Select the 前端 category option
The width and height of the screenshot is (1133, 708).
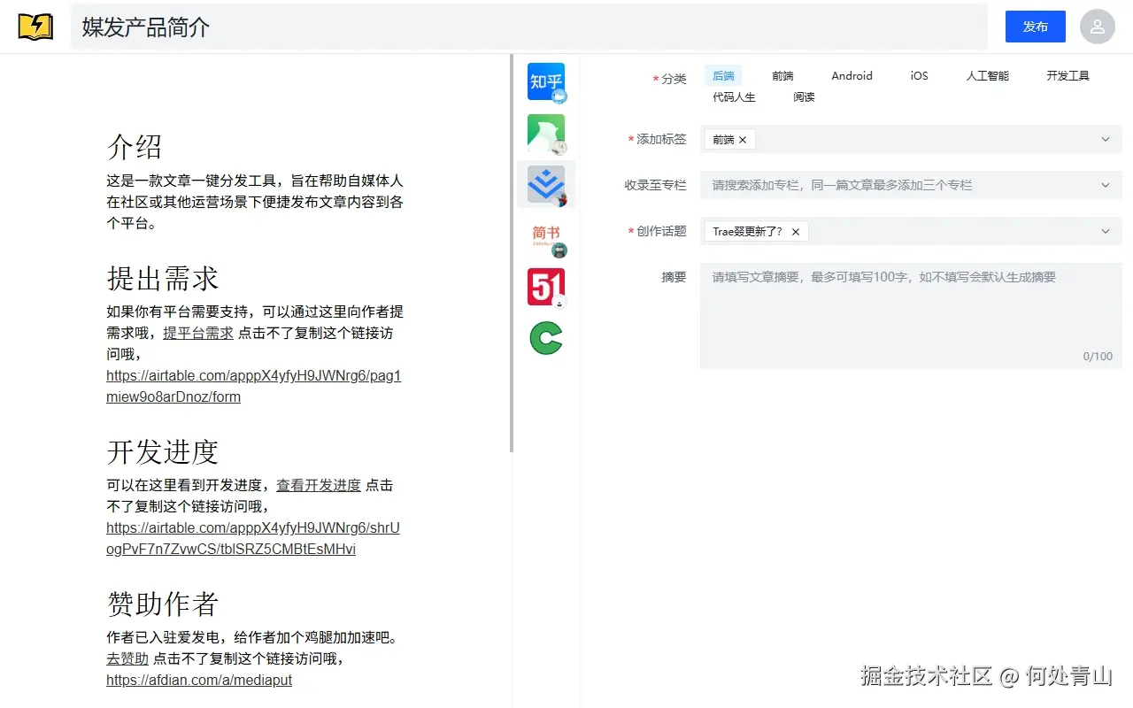[x=782, y=76]
